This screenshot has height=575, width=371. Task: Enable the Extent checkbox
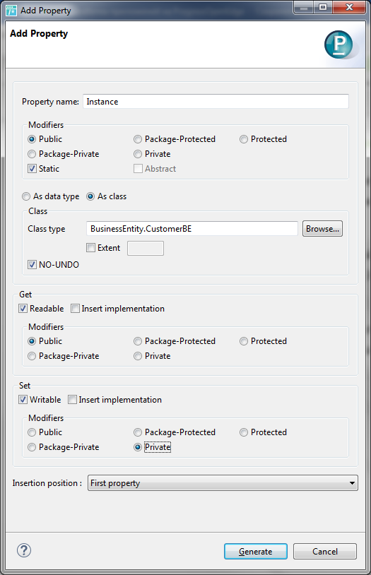(90, 248)
